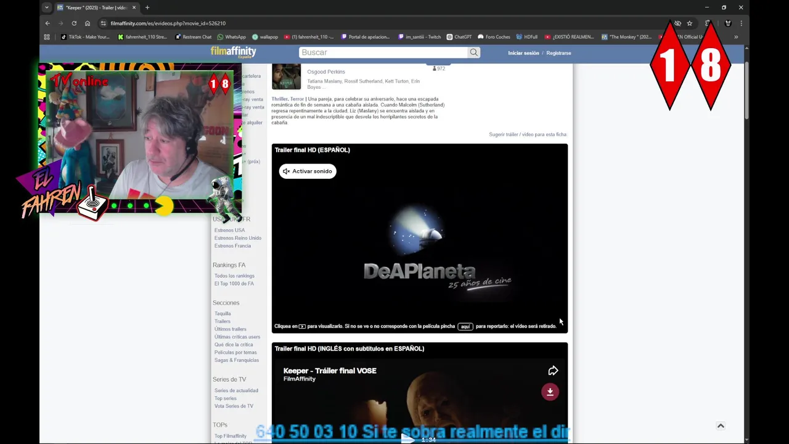Viewport: 789px width, 444px height.
Task: Open the tab search dropdown arrow
Action: 46,7
